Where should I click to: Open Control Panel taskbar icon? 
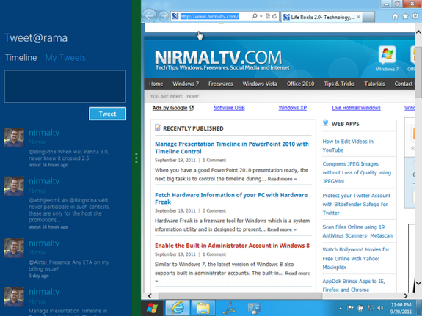pos(254,308)
